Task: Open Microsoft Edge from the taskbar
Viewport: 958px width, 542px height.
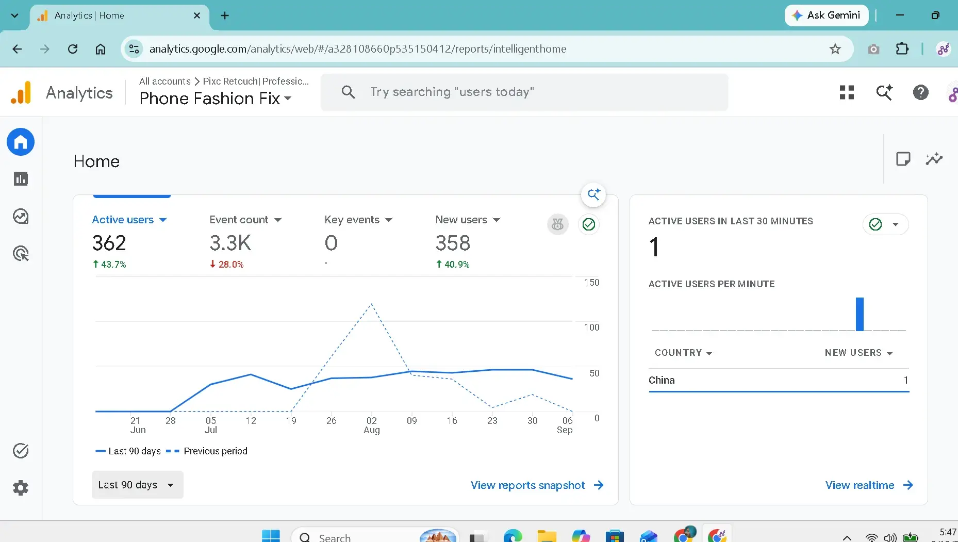Action: [513, 536]
